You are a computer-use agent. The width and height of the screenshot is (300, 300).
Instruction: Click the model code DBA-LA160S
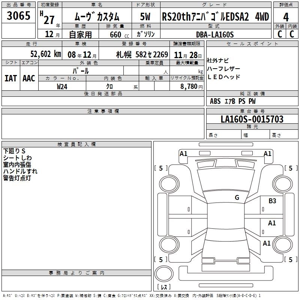tap(215, 34)
